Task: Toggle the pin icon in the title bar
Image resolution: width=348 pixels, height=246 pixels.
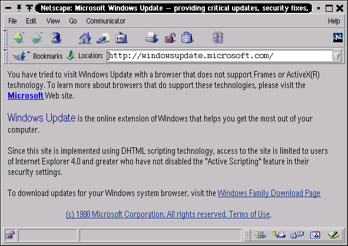Action: pyautogui.click(x=19, y=8)
